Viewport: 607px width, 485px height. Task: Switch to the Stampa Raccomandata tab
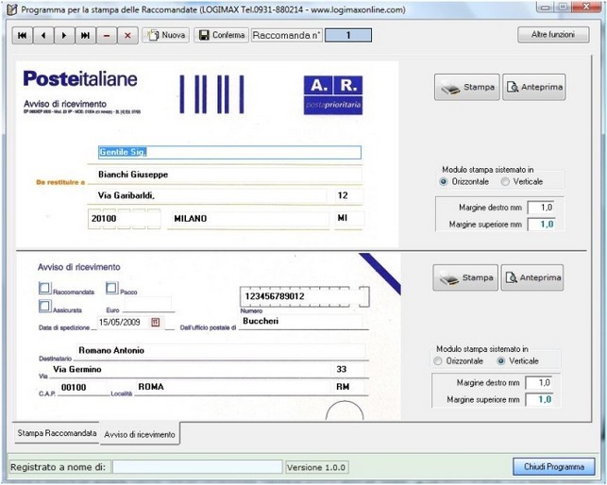tap(57, 433)
